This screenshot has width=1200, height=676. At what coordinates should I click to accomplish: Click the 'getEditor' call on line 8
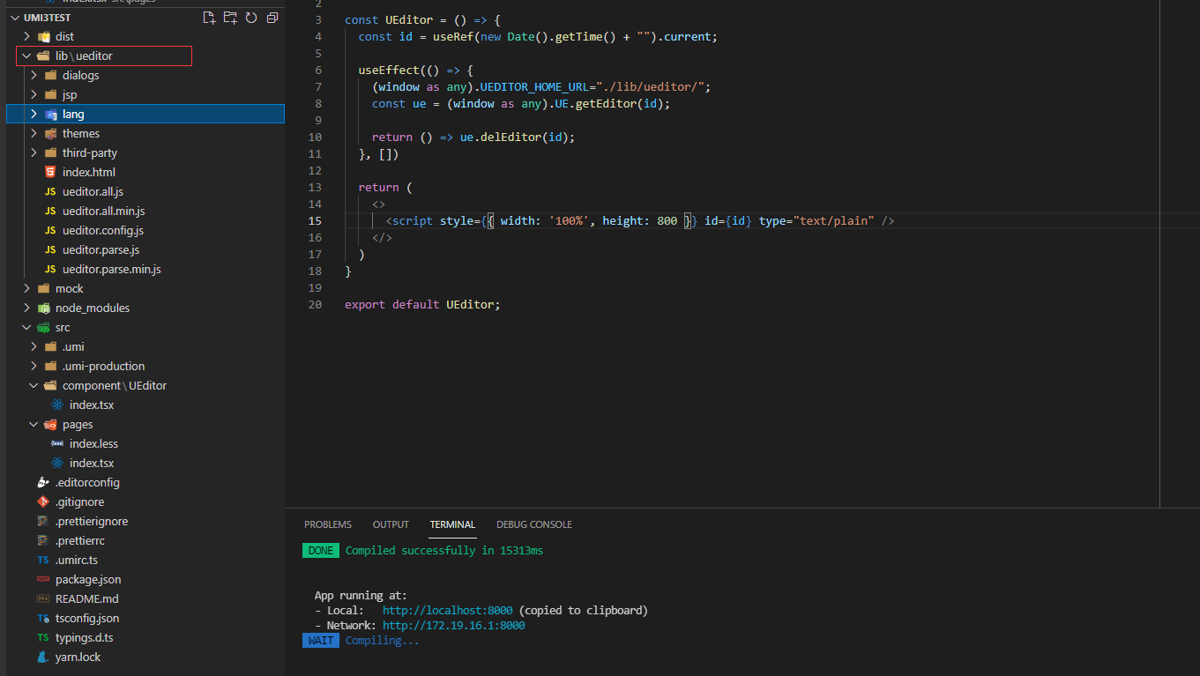click(606, 104)
